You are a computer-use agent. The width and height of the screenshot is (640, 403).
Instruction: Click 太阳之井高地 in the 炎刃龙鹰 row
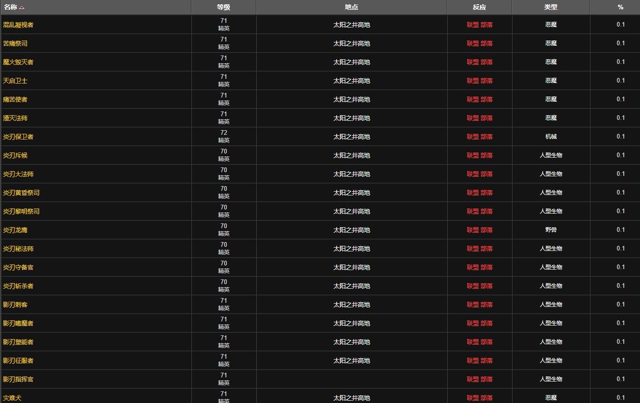[x=352, y=230]
